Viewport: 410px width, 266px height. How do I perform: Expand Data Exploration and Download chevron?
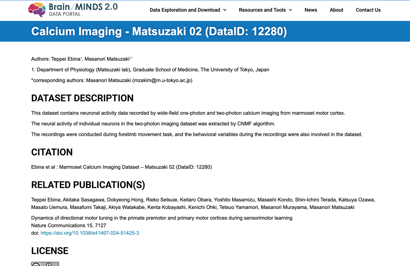(225, 10)
